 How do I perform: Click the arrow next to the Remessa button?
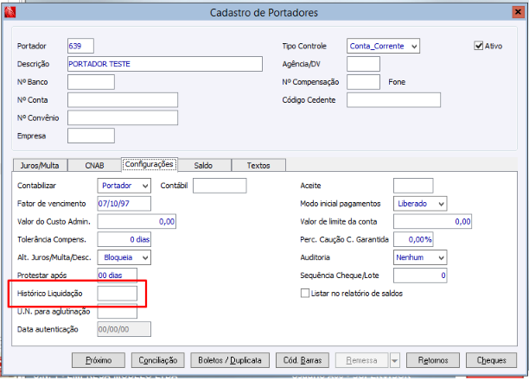click(393, 360)
